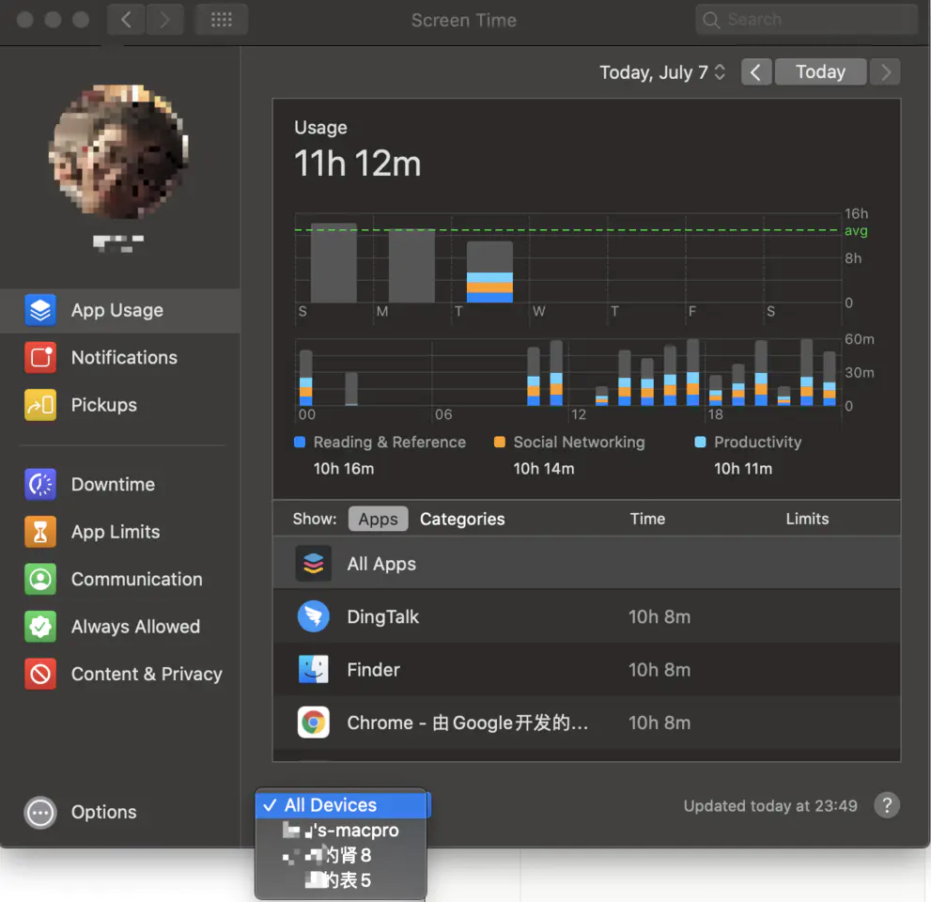This screenshot has height=902, width=931.
Task: Select the Content & Privacy icon
Action: coord(40,674)
